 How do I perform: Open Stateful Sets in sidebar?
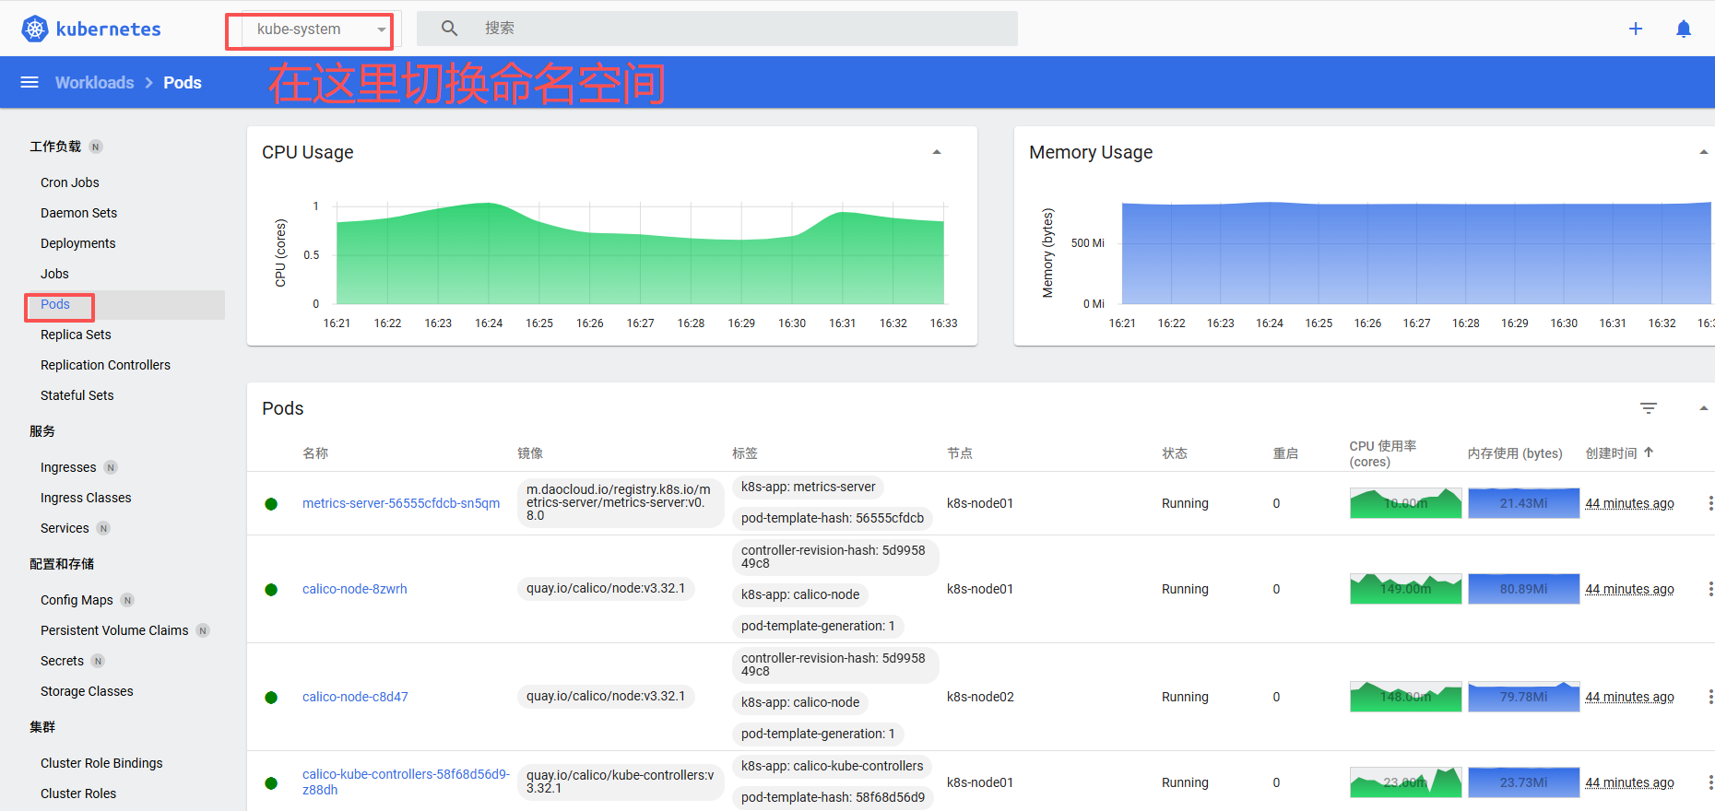(x=77, y=395)
